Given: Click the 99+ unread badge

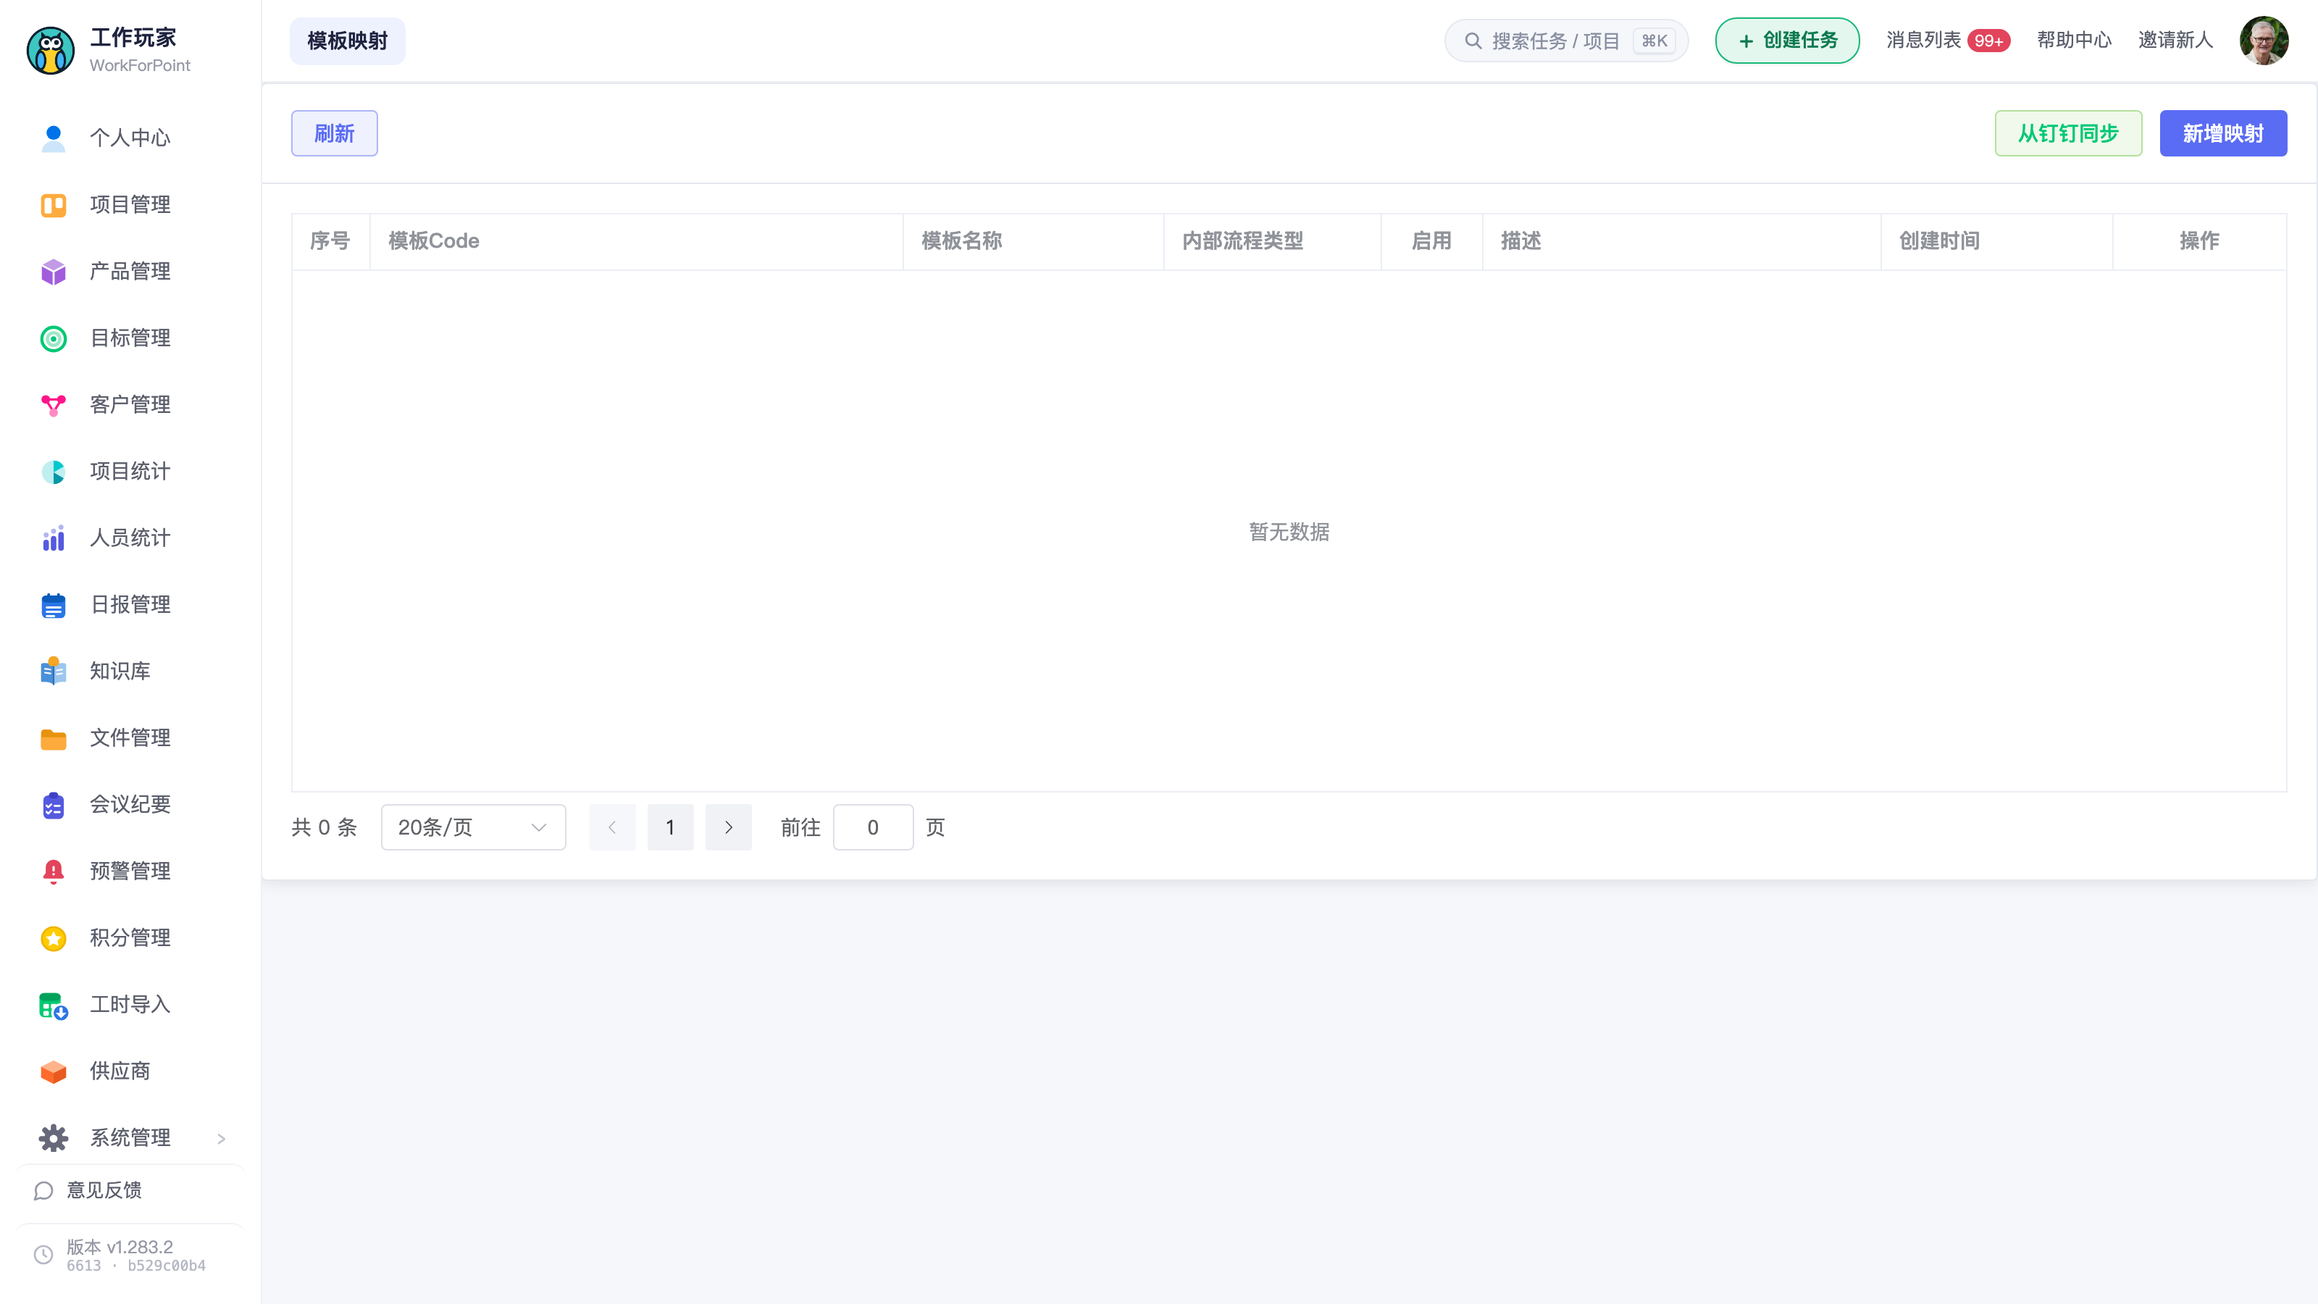Looking at the screenshot, I should pos(1988,41).
